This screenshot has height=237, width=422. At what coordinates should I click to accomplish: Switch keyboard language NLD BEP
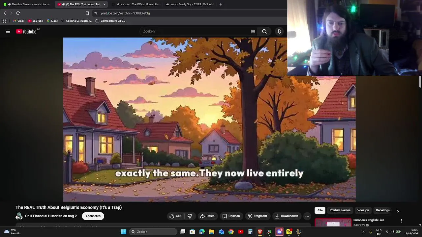click(379, 232)
